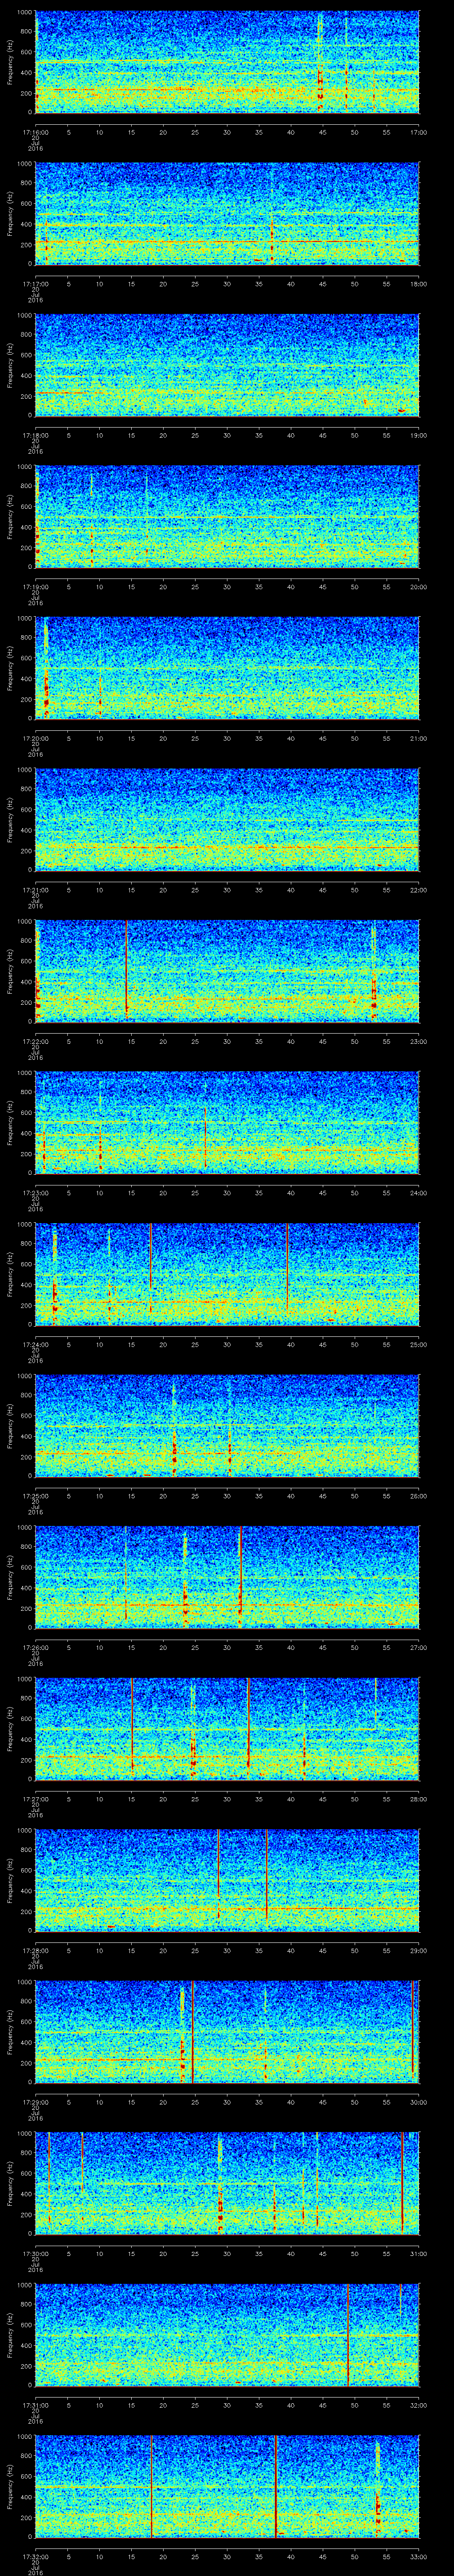The image size is (454, 2576).
Task: Select the spectrogram panel starting at 17:17:00
Action: coord(227,213)
